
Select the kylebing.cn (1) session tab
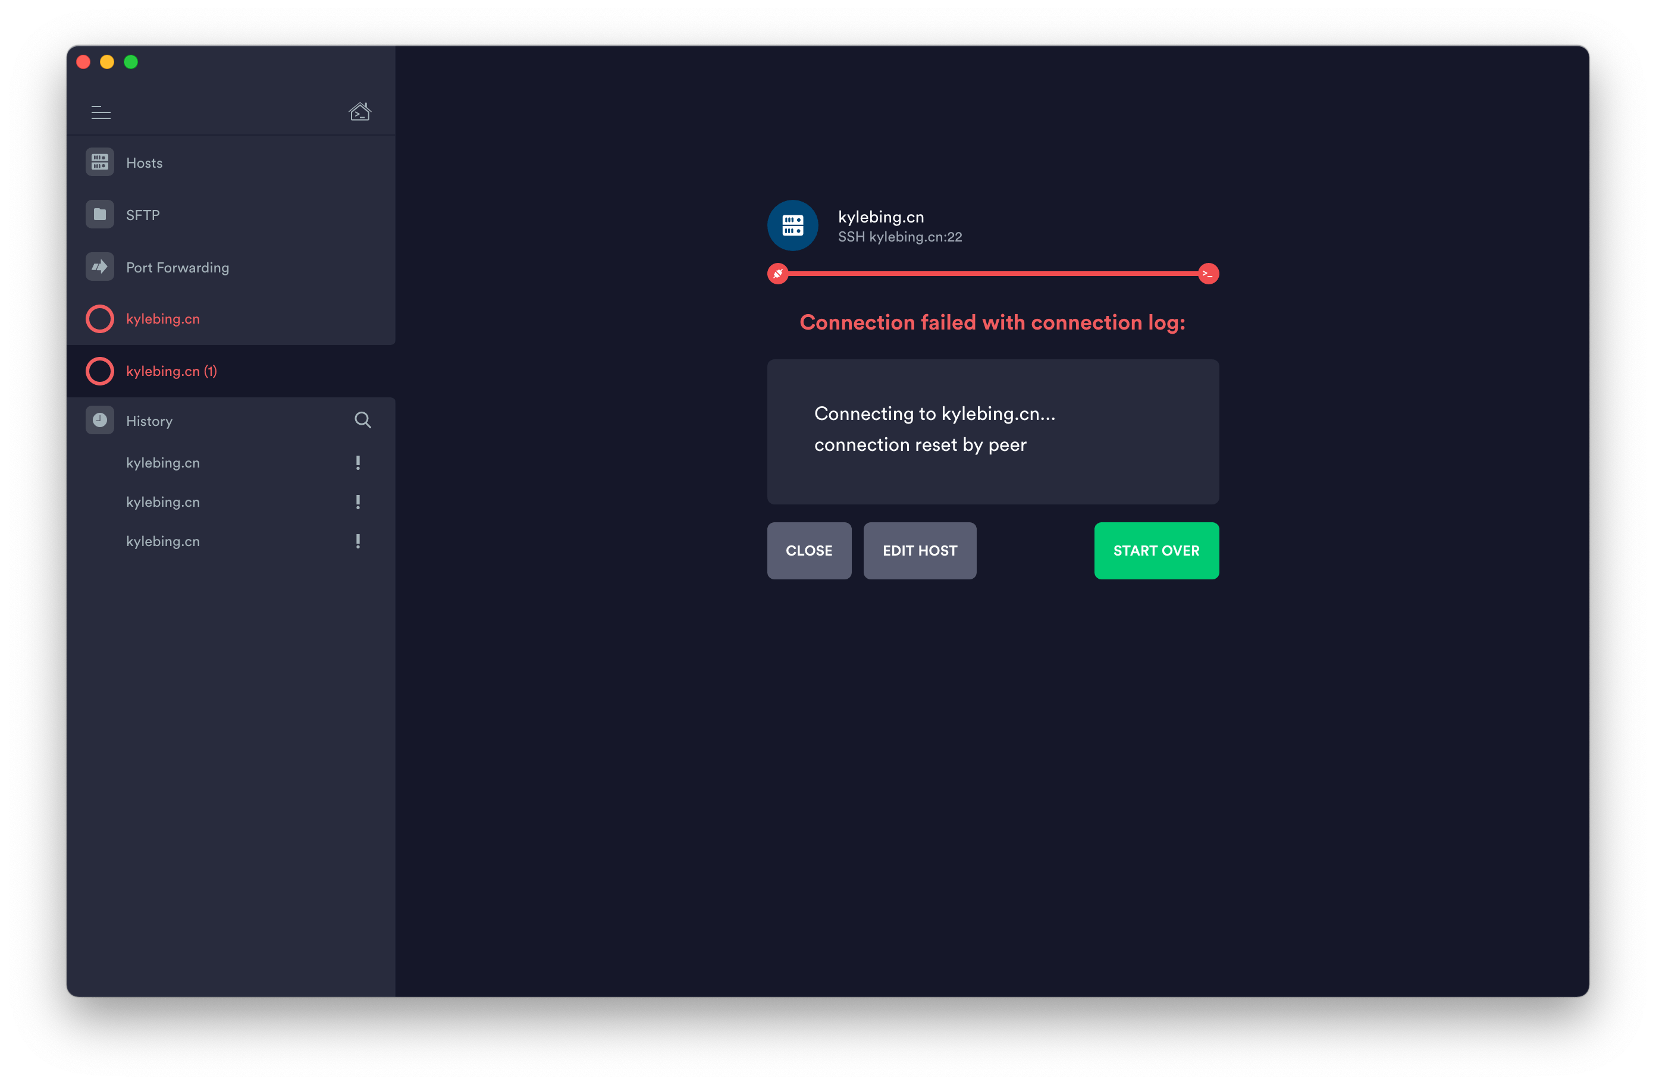point(171,371)
